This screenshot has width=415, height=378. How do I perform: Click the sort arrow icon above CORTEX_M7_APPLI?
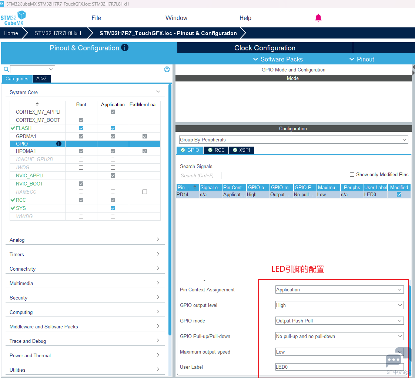[37, 104]
